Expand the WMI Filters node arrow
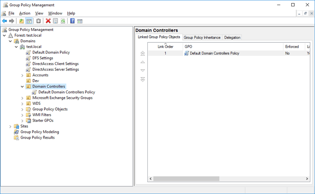This screenshot has width=315, height=194. (x=22, y=115)
